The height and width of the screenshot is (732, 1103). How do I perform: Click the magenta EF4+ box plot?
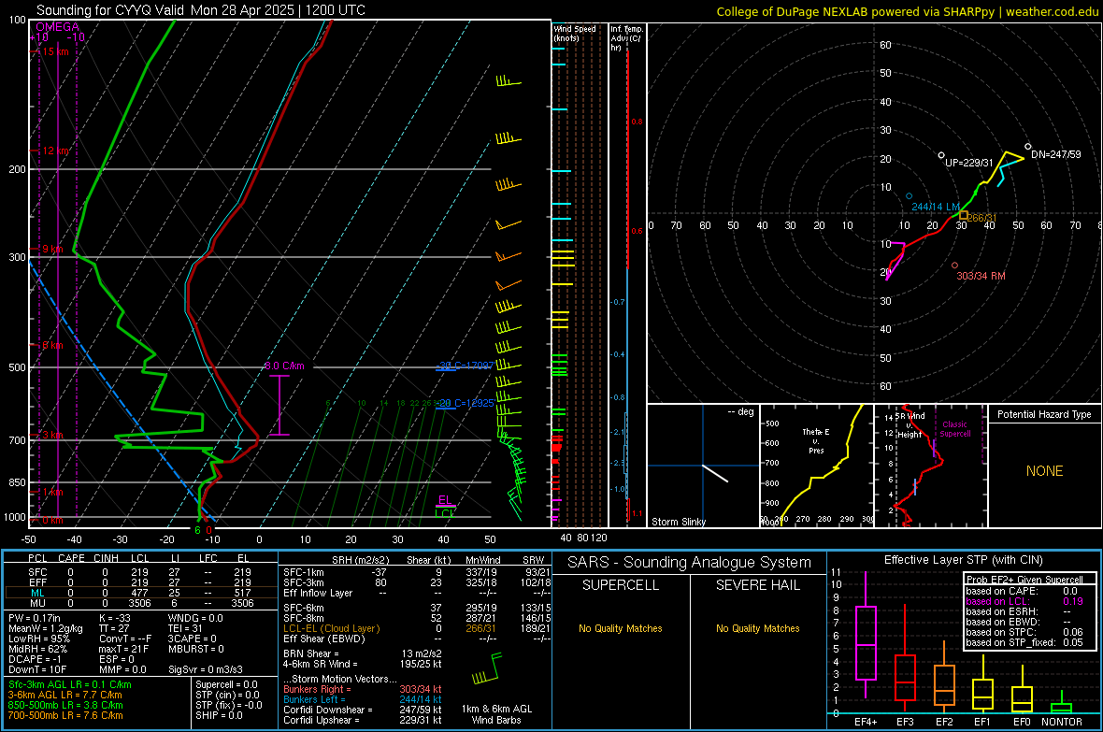[x=866, y=635]
